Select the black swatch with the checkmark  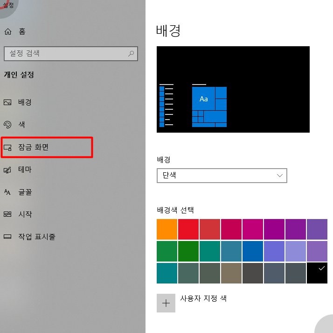point(317,273)
